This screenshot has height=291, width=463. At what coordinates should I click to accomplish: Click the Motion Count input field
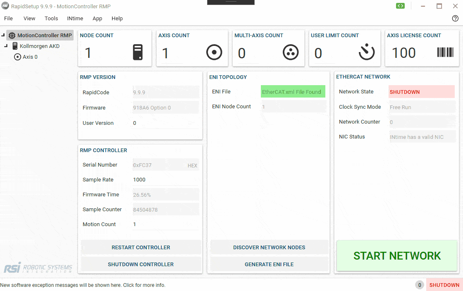pyautogui.click(x=166, y=224)
